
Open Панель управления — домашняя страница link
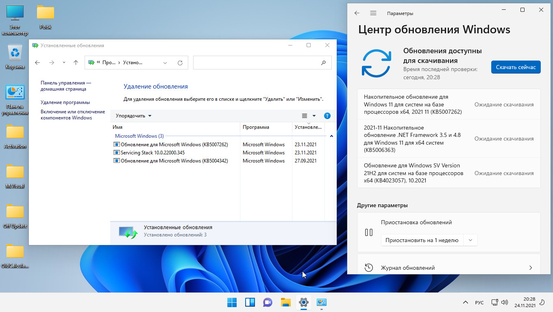(x=66, y=86)
